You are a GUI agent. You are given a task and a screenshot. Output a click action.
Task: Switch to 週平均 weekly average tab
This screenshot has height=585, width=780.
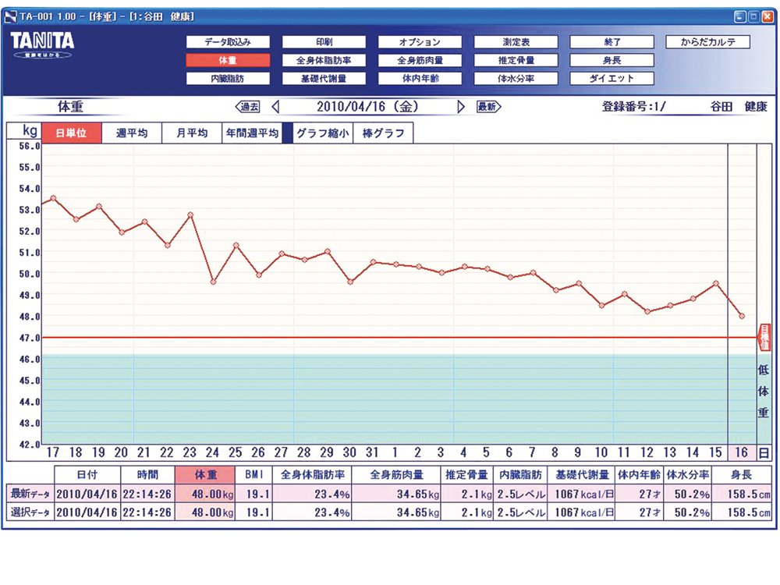[x=132, y=133]
